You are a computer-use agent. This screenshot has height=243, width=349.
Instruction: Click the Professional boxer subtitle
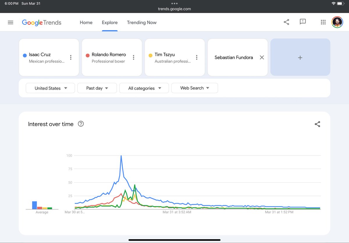108,61
